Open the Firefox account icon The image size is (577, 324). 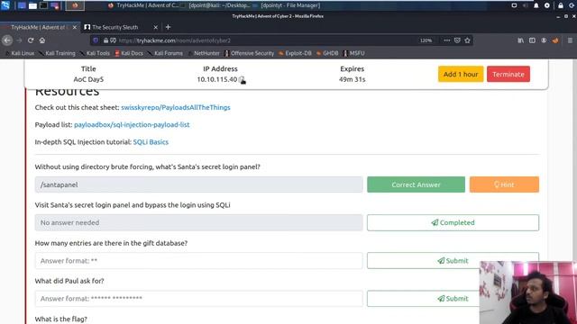click(x=544, y=40)
